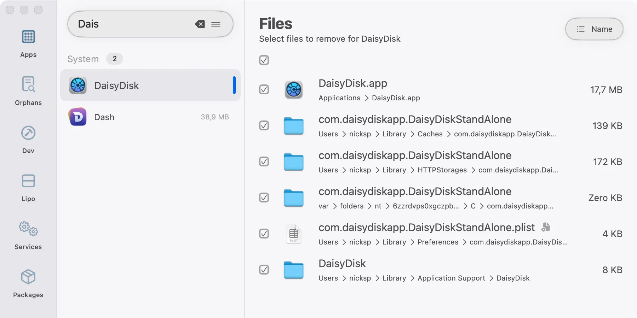Uncheck the DaisyDisk.app checkbox
The width and height of the screenshot is (637, 318).
pyautogui.click(x=264, y=90)
